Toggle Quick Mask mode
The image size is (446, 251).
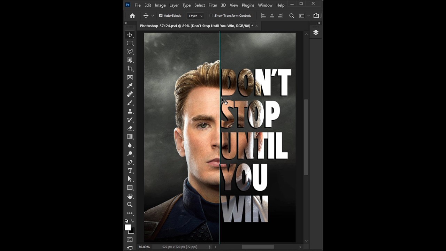(x=130, y=240)
